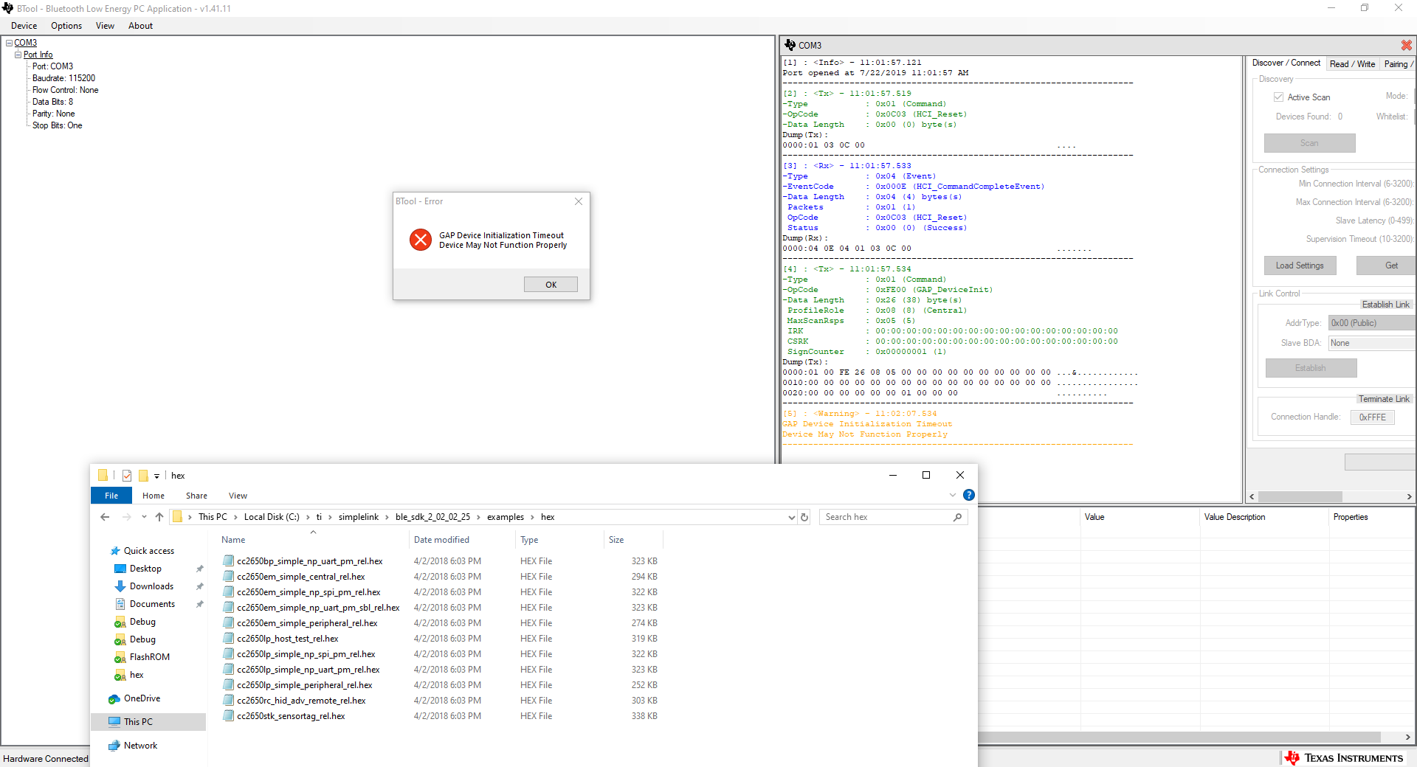Click the Network icon in sidebar
Image resolution: width=1417 pixels, height=767 pixels.
point(114,746)
